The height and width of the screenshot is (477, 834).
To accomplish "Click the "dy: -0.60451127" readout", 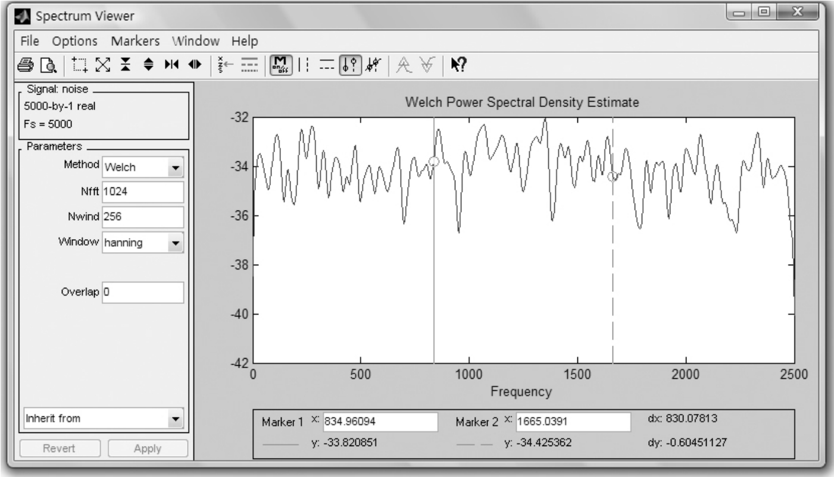I will (686, 443).
